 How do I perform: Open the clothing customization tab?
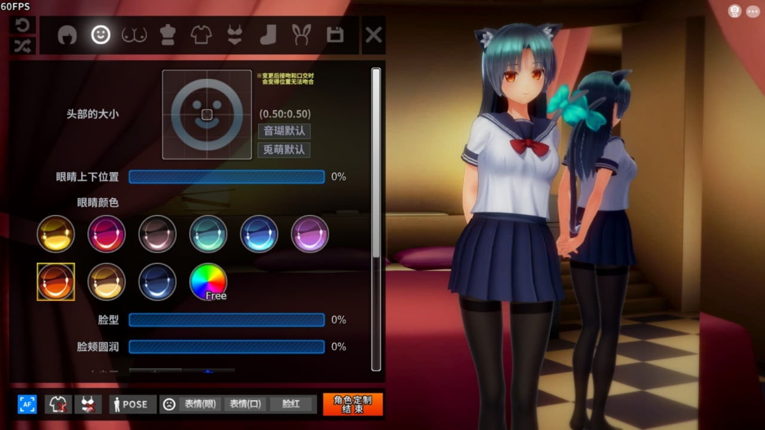200,35
